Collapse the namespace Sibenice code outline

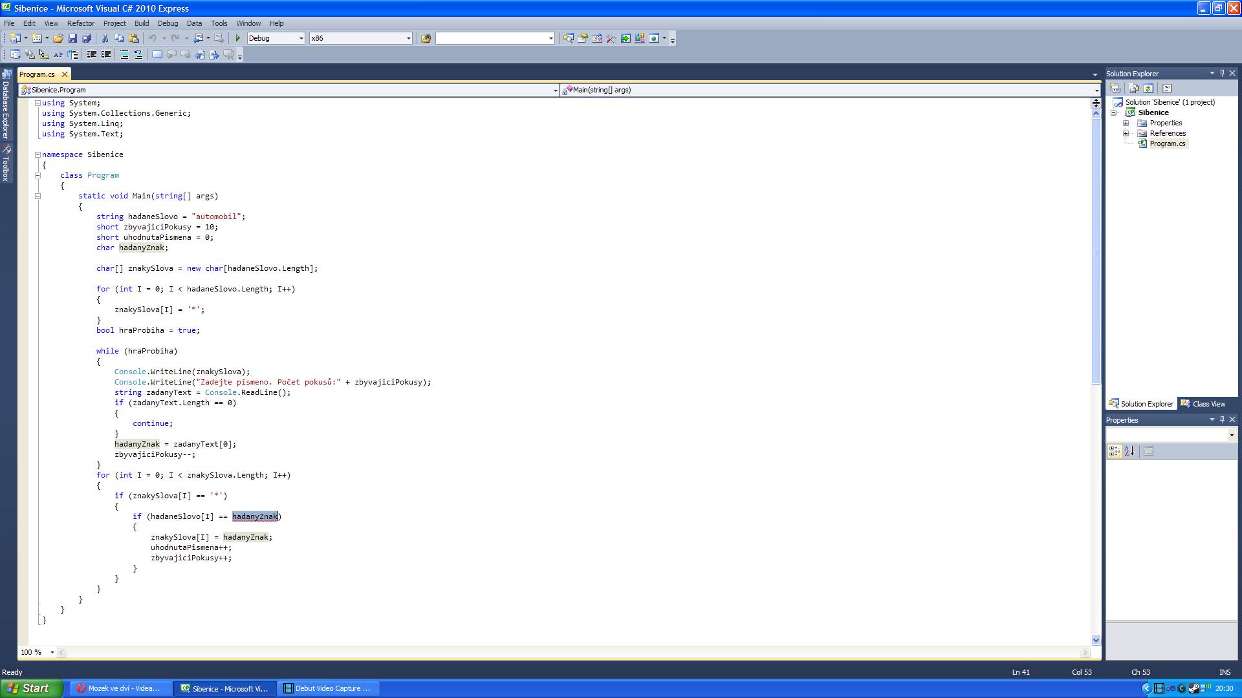(x=38, y=154)
